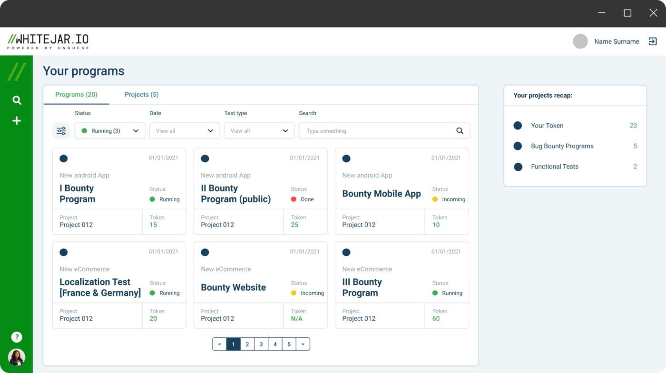This screenshot has width=666, height=373.
Task: Open the Bounty Mobile App card
Action: click(x=382, y=194)
